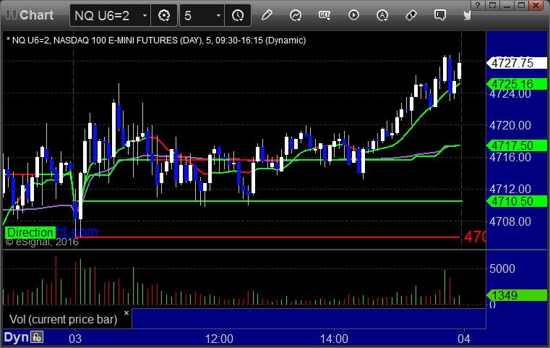Click the green 4717.50 price label
The width and height of the screenshot is (550, 348).
click(517, 145)
